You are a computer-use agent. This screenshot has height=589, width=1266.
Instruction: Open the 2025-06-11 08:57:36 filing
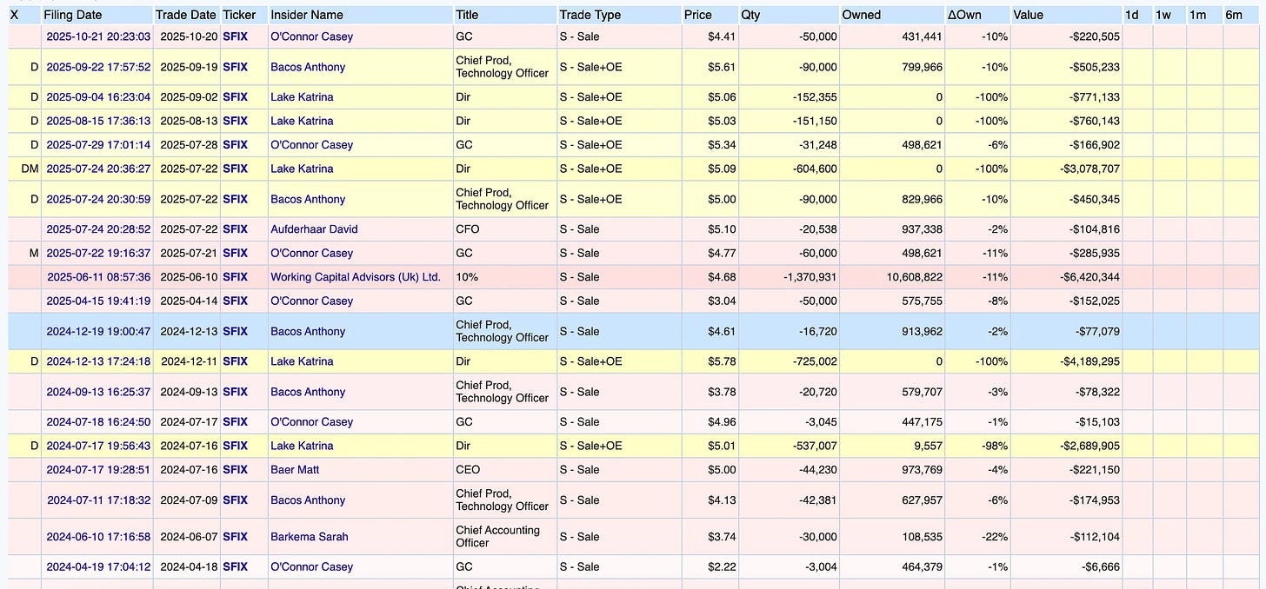click(x=98, y=277)
